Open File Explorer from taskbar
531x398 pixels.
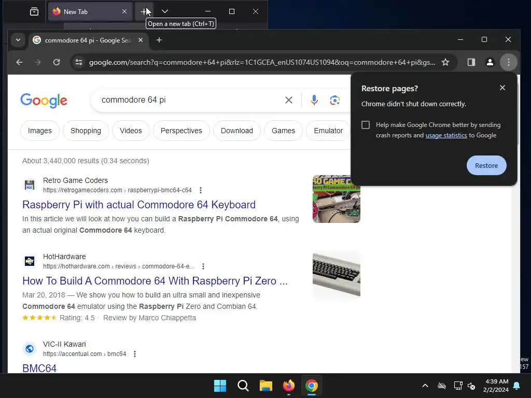266,386
